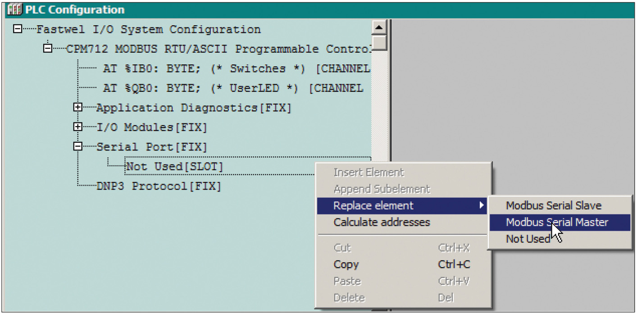Image resolution: width=637 pixels, height=314 pixels.
Task: Select the CPM712 MODBUS RTU/ASCII Programmable Controller row
Action: coord(218,49)
